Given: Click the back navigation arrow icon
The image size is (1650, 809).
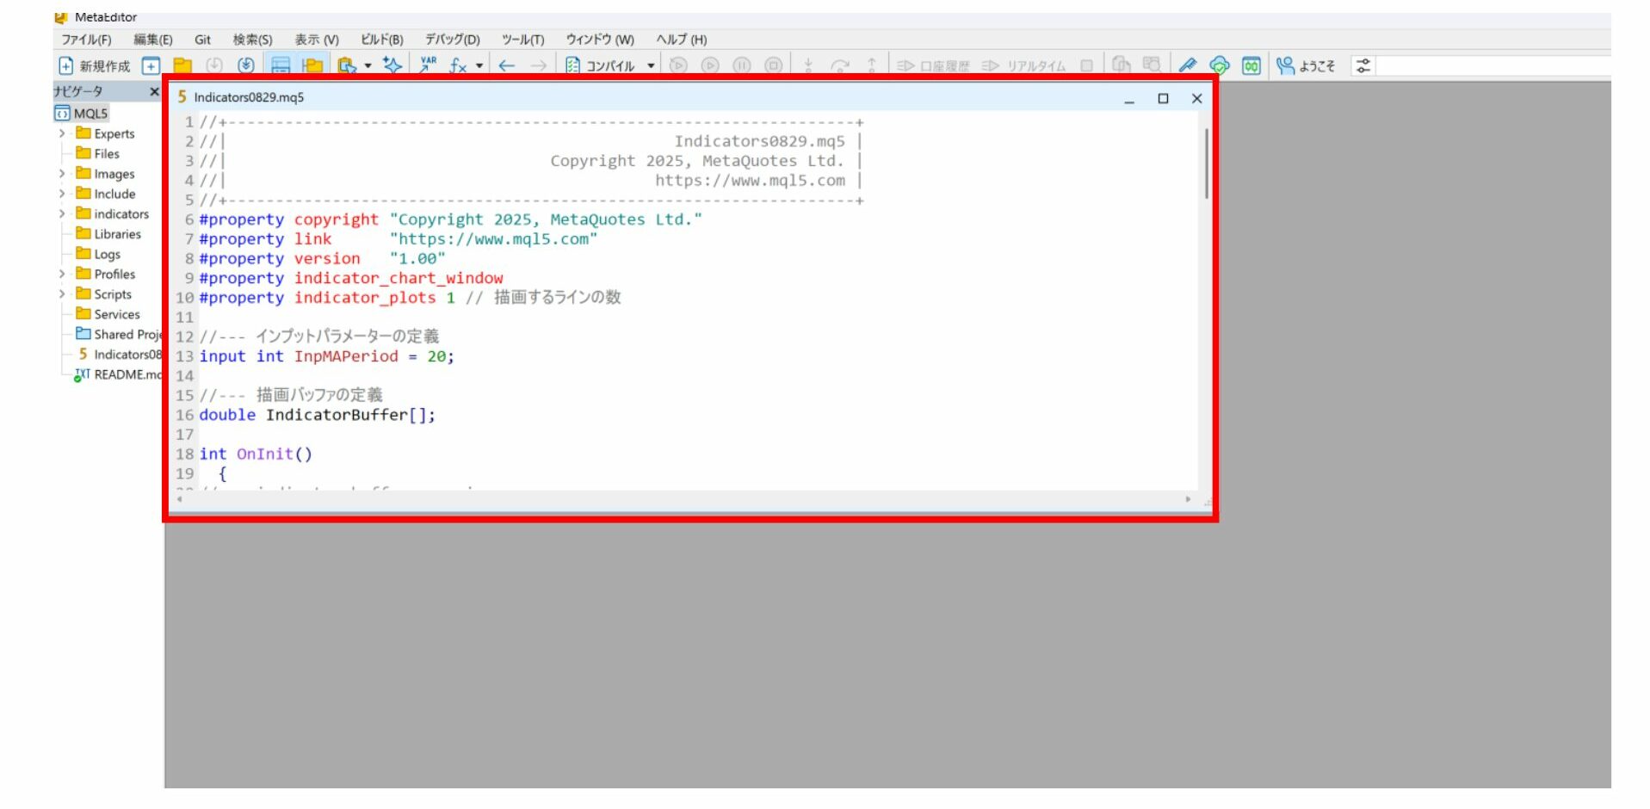Looking at the screenshot, I should (x=507, y=66).
